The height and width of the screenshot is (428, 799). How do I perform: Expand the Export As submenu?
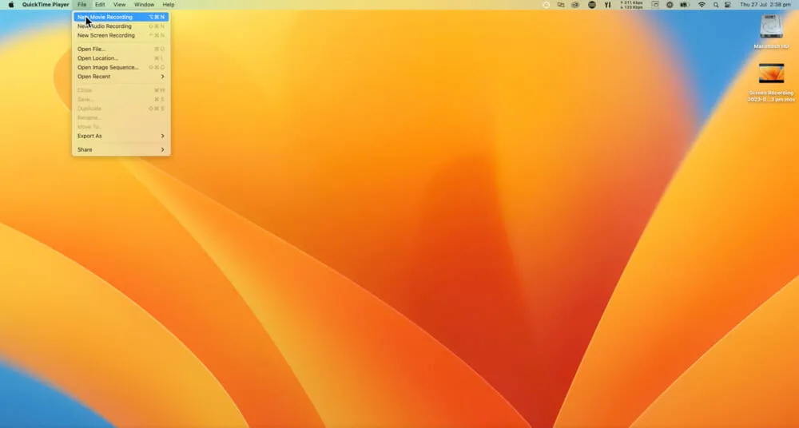[121, 136]
